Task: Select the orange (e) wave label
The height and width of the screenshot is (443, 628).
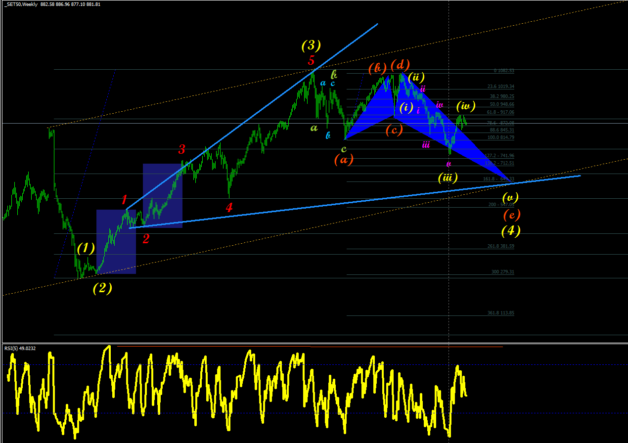Action: [512, 214]
